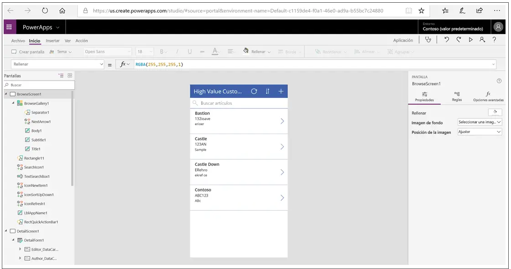Expand the formula bar chevron
The image size is (511, 269).
[x=493, y=64]
